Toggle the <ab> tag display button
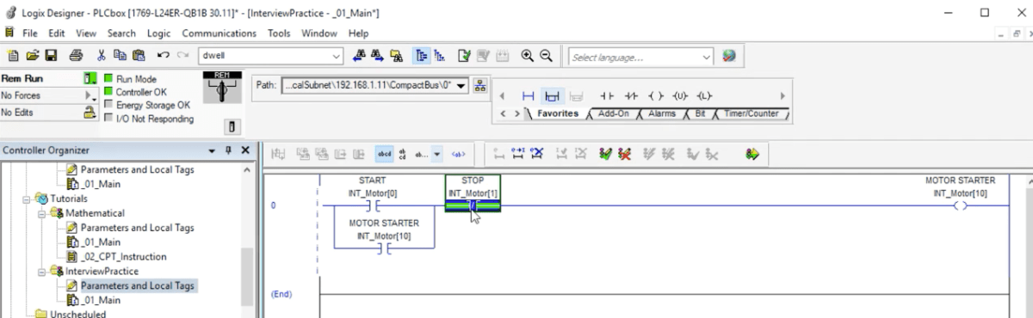1033x318 pixels. point(459,155)
